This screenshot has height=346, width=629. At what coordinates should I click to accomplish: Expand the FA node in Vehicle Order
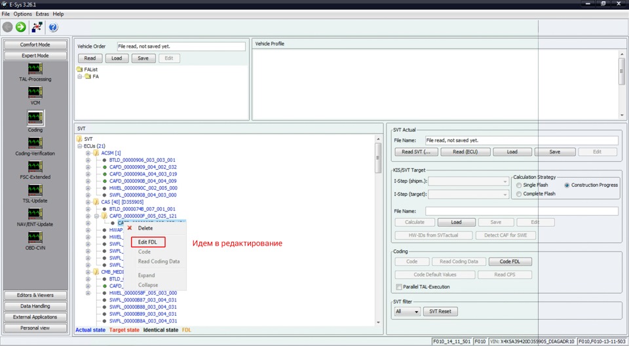click(80, 76)
